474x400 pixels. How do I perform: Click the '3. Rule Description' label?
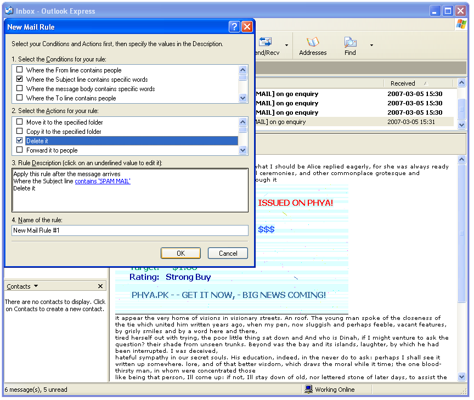pyautogui.click(x=87, y=163)
